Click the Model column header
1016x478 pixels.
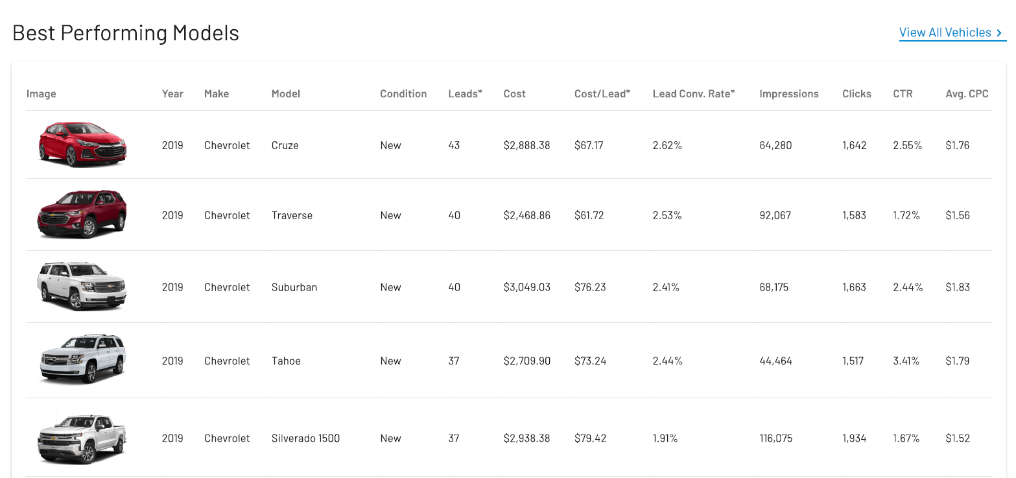tap(285, 93)
